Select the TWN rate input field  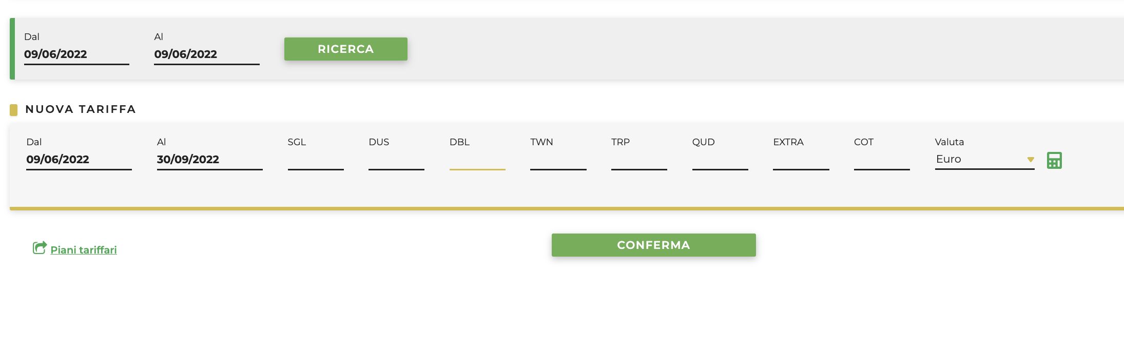point(558,161)
